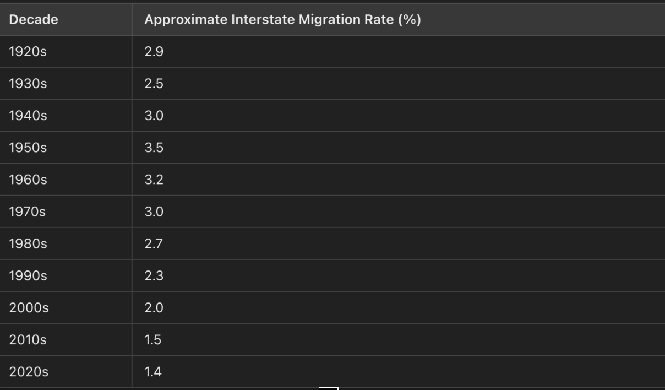Select the 1940s decade cell
This screenshot has width=665, height=390.
(x=28, y=116)
